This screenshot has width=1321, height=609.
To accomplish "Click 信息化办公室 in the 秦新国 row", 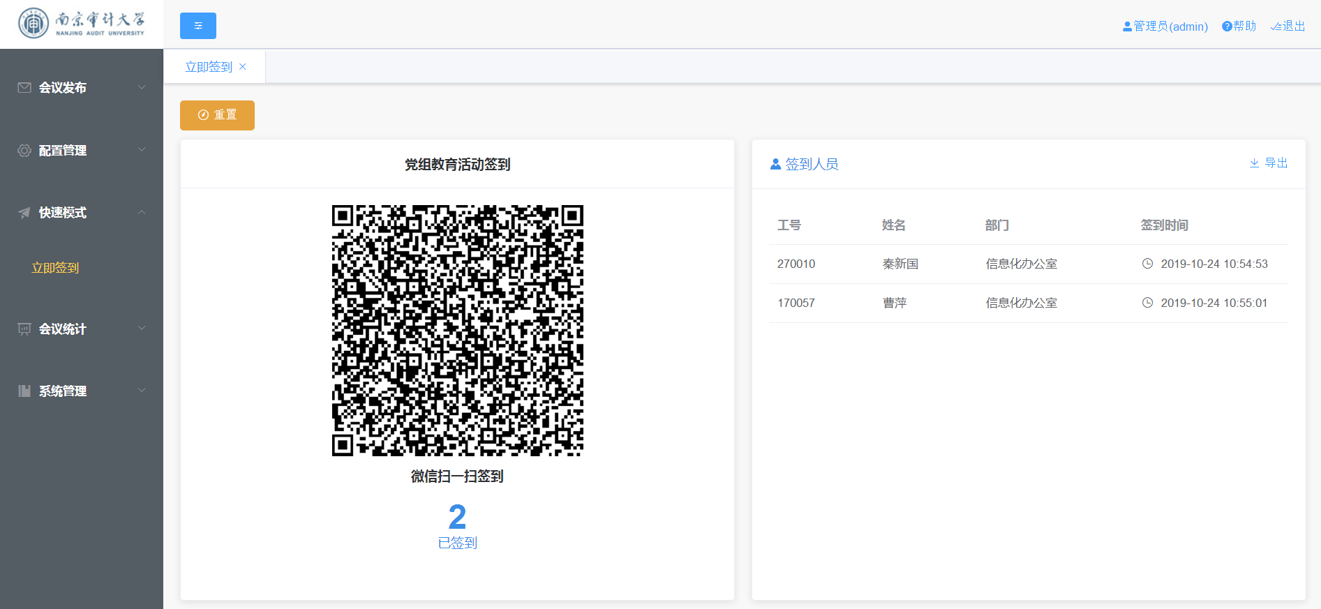I will click(x=1022, y=264).
